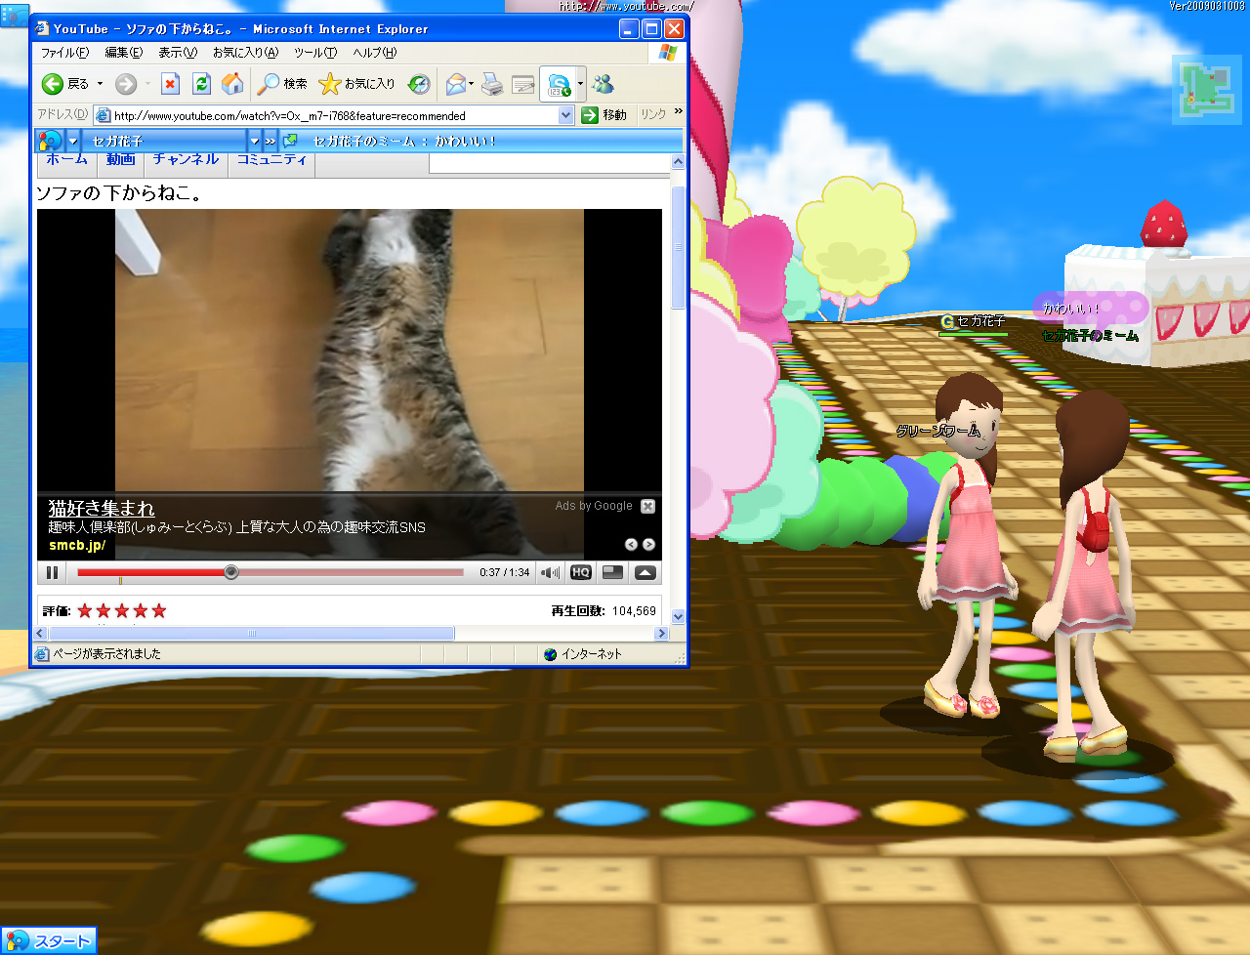Go back with the 戻る button
1250x955 pixels.
(65, 84)
